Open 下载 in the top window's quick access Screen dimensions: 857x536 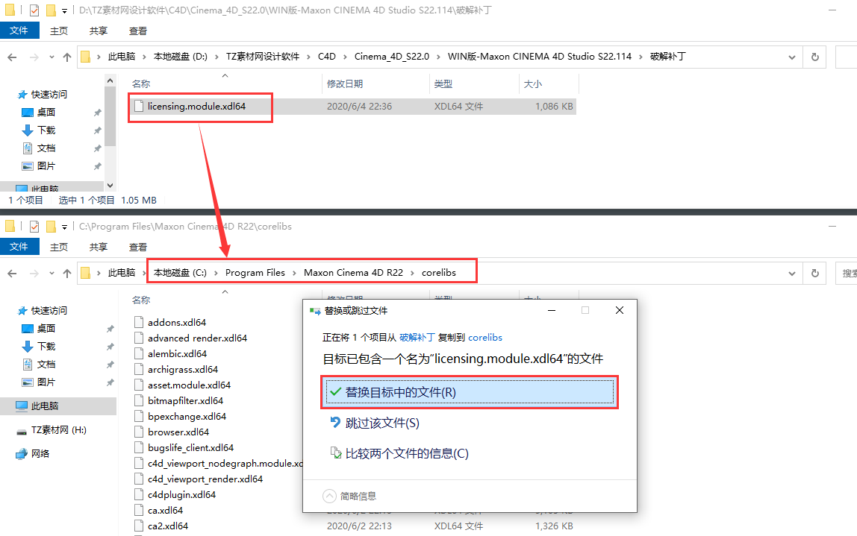46,130
